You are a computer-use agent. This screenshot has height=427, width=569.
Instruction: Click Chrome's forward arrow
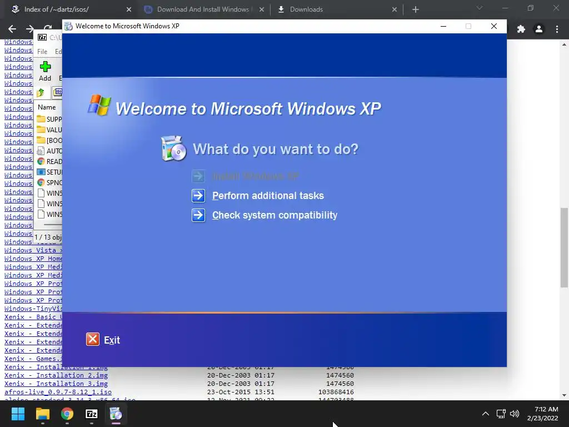click(30, 29)
